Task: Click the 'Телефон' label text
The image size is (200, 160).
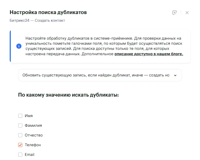Action: click(33, 145)
